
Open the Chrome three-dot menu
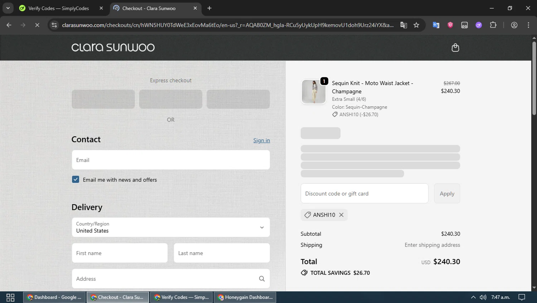528,25
